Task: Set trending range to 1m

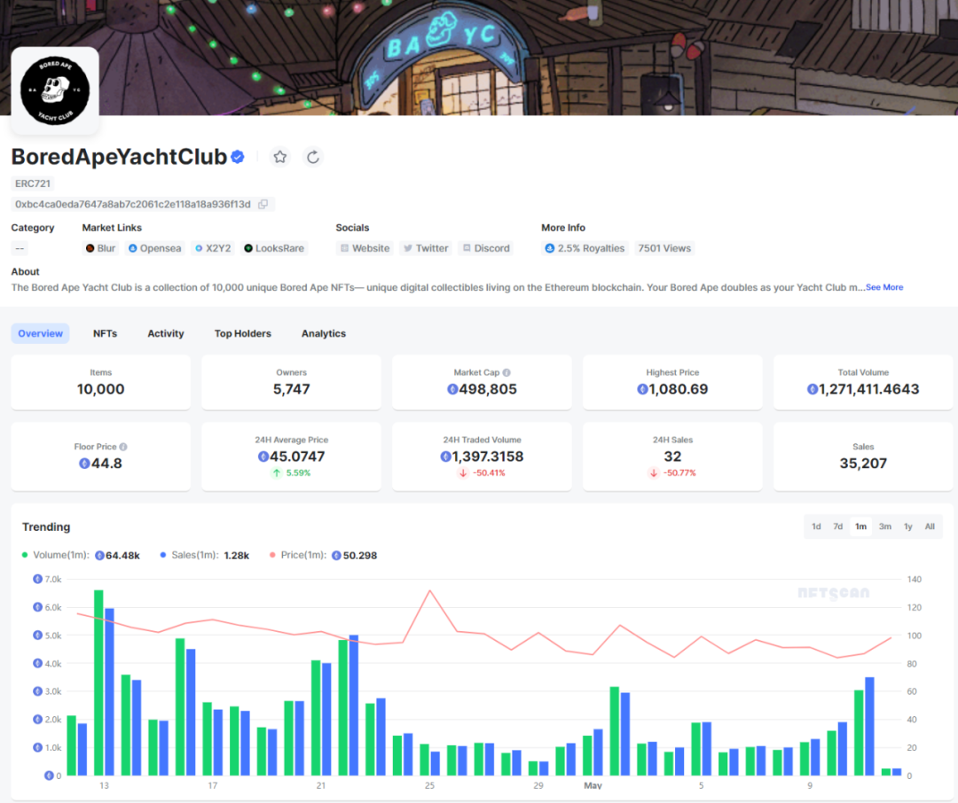Action: [x=860, y=526]
